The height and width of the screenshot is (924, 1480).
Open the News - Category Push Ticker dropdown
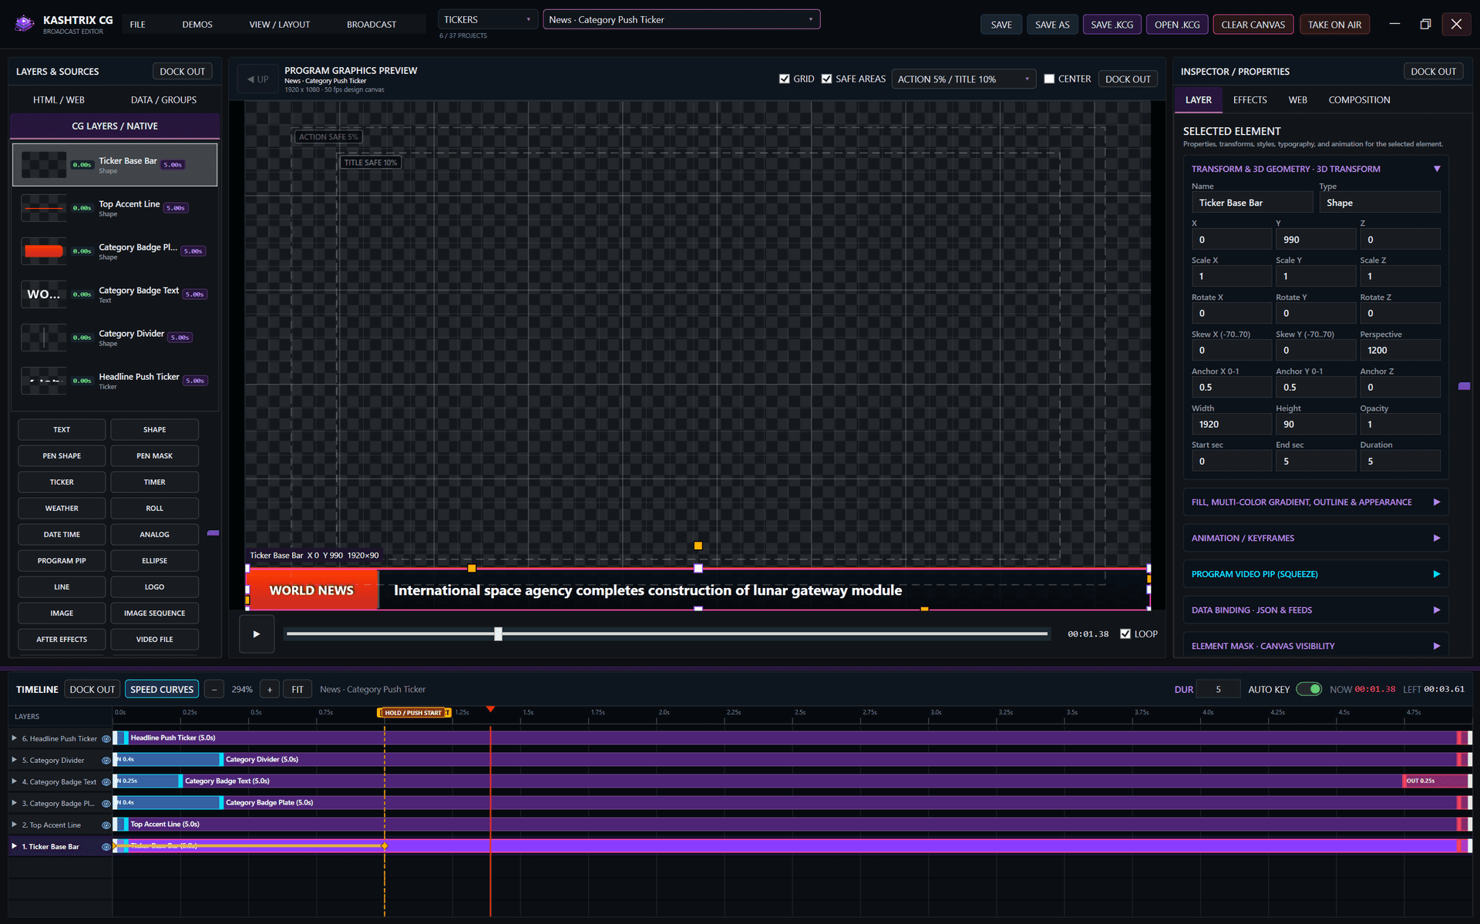tap(681, 19)
